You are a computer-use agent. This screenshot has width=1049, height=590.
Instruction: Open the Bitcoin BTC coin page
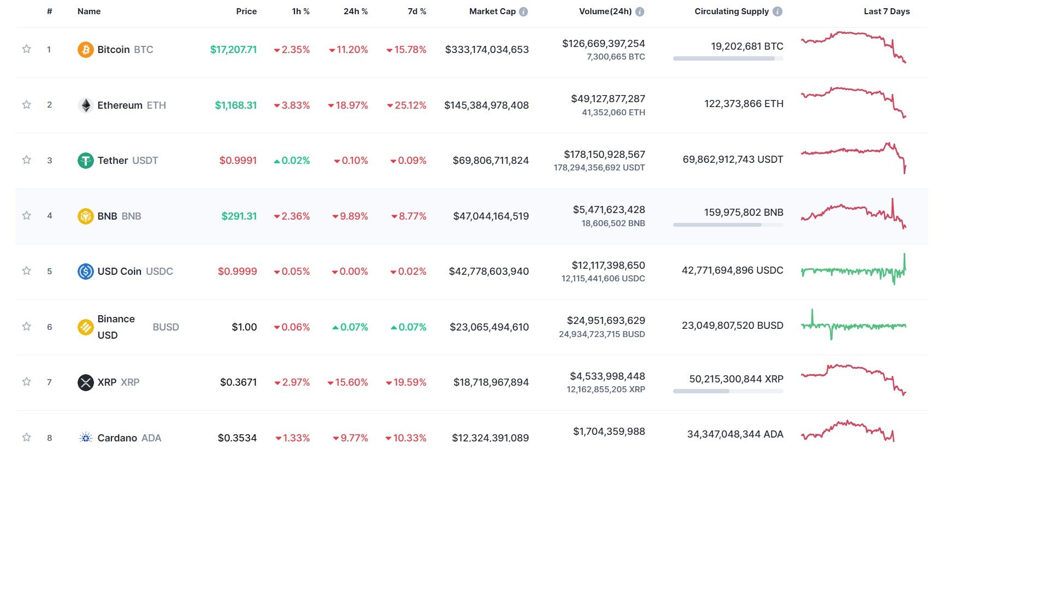[125, 50]
